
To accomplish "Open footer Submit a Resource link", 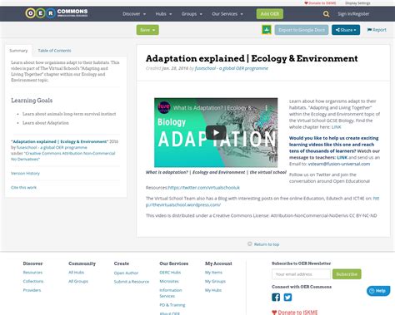I will [x=132, y=282].
